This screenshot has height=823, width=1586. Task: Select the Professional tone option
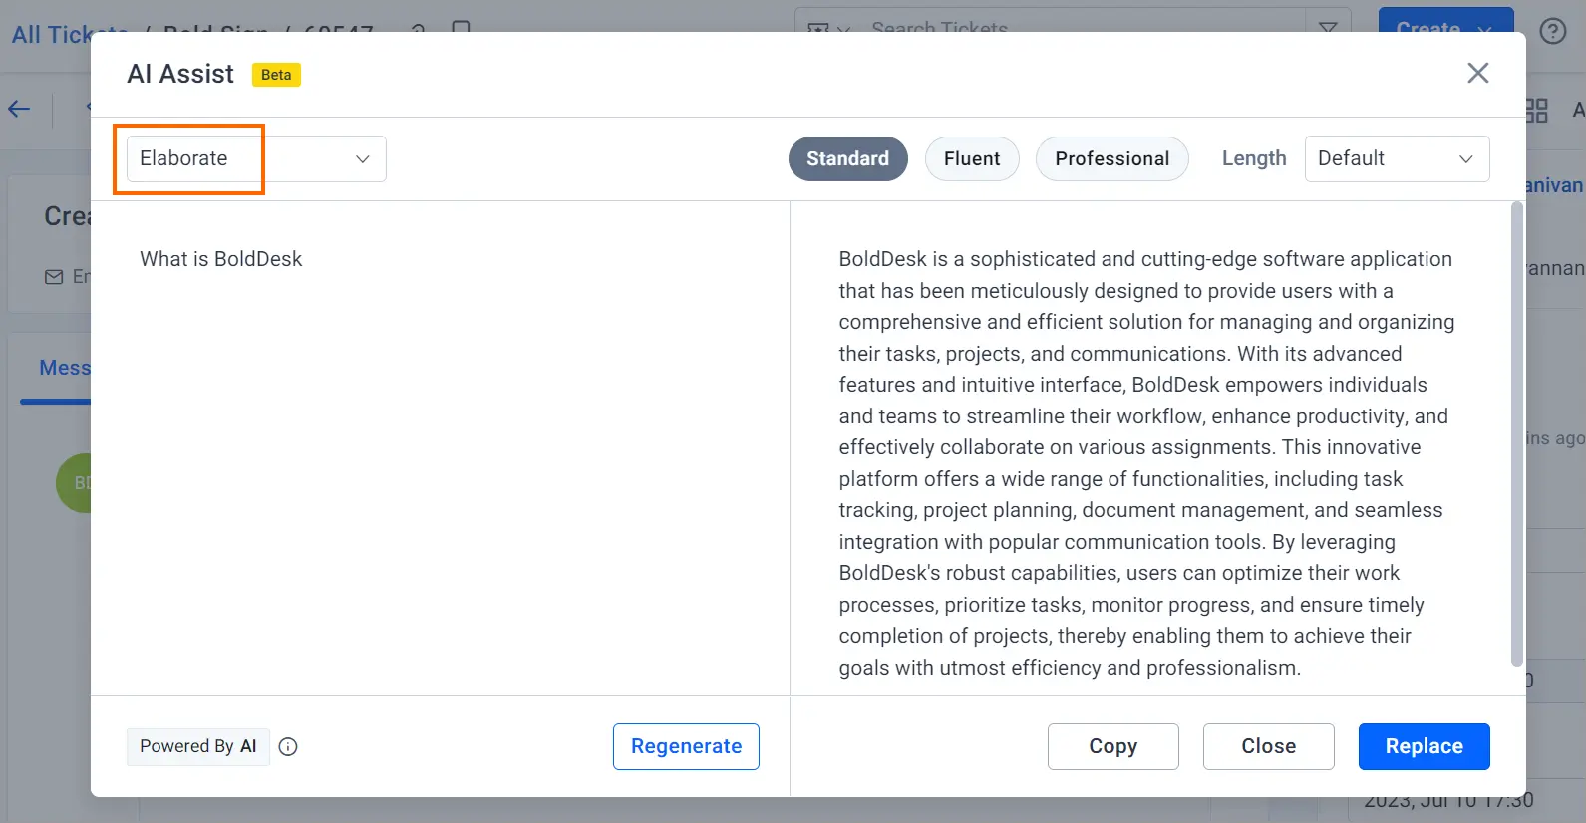1111,158
